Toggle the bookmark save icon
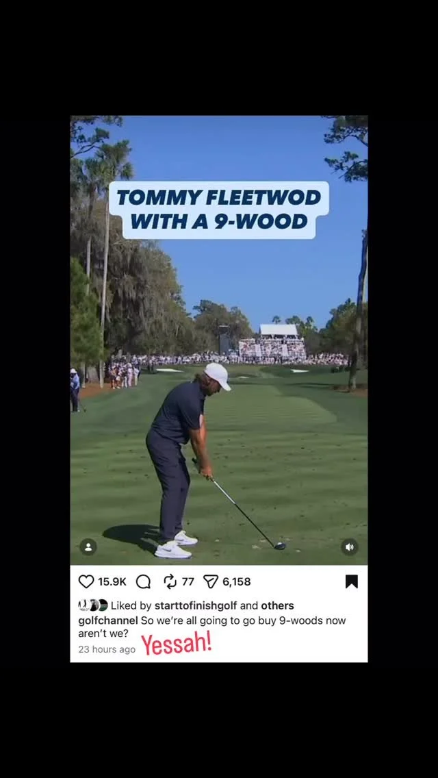 tap(352, 581)
